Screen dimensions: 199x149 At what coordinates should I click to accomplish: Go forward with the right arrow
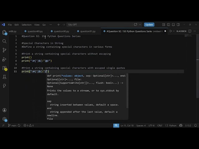pyautogui.click(x=64, y=25)
